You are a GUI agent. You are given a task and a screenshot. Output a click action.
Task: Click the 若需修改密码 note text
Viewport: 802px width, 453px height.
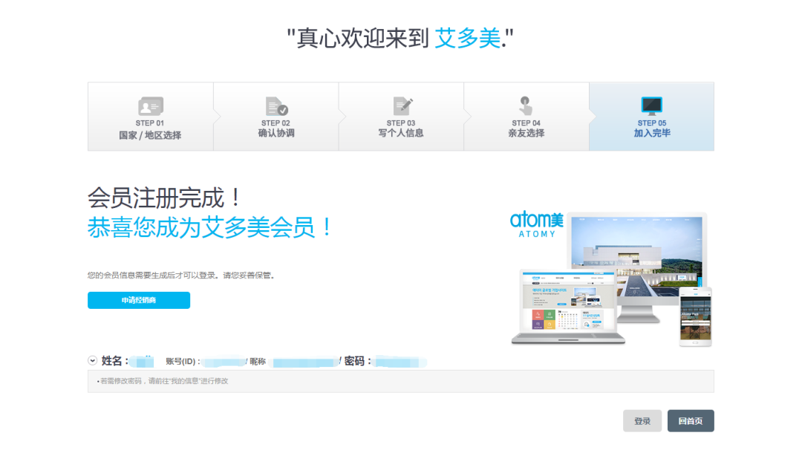pos(163,381)
